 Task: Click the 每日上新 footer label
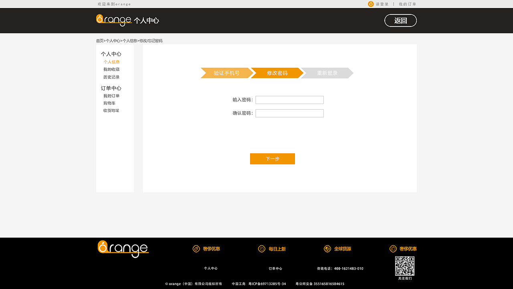[x=277, y=249]
